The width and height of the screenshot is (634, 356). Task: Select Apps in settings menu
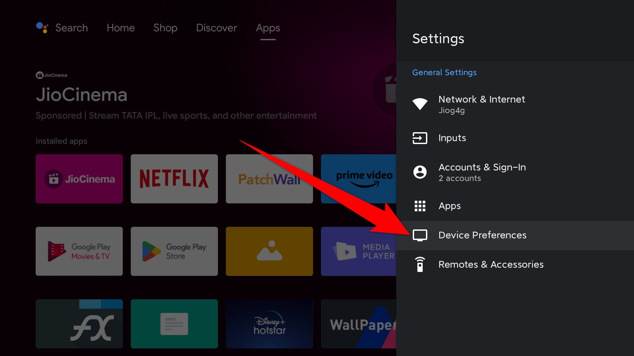click(450, 205)
